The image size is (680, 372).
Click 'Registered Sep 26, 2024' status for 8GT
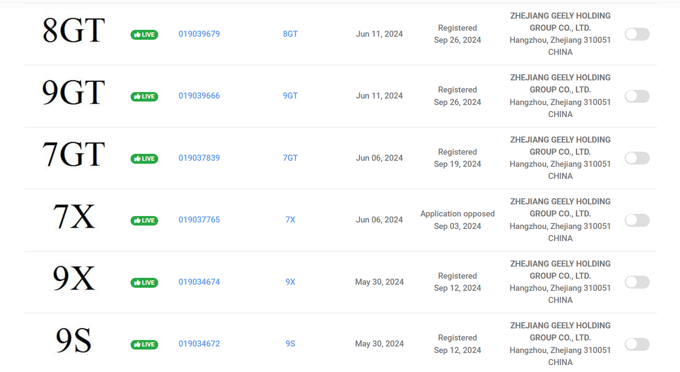point(457,34)
